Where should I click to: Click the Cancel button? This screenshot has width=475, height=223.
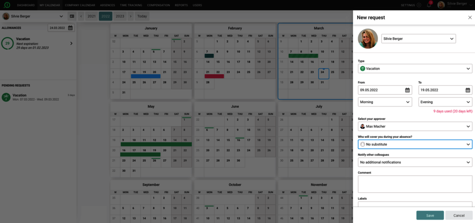pos(459,216)
